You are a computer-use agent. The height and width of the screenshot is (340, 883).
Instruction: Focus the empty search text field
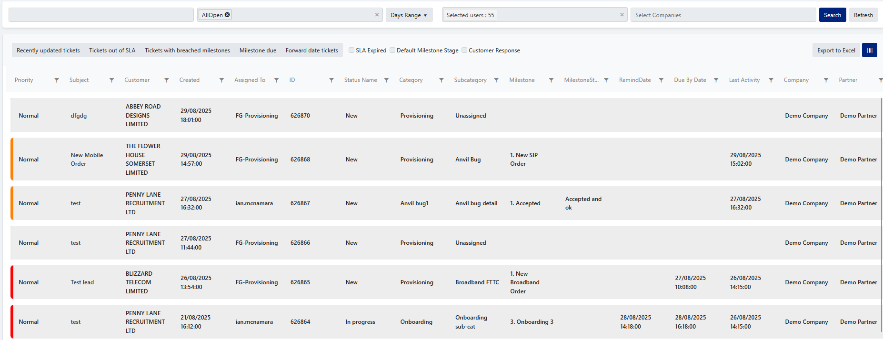coord(101,15)
